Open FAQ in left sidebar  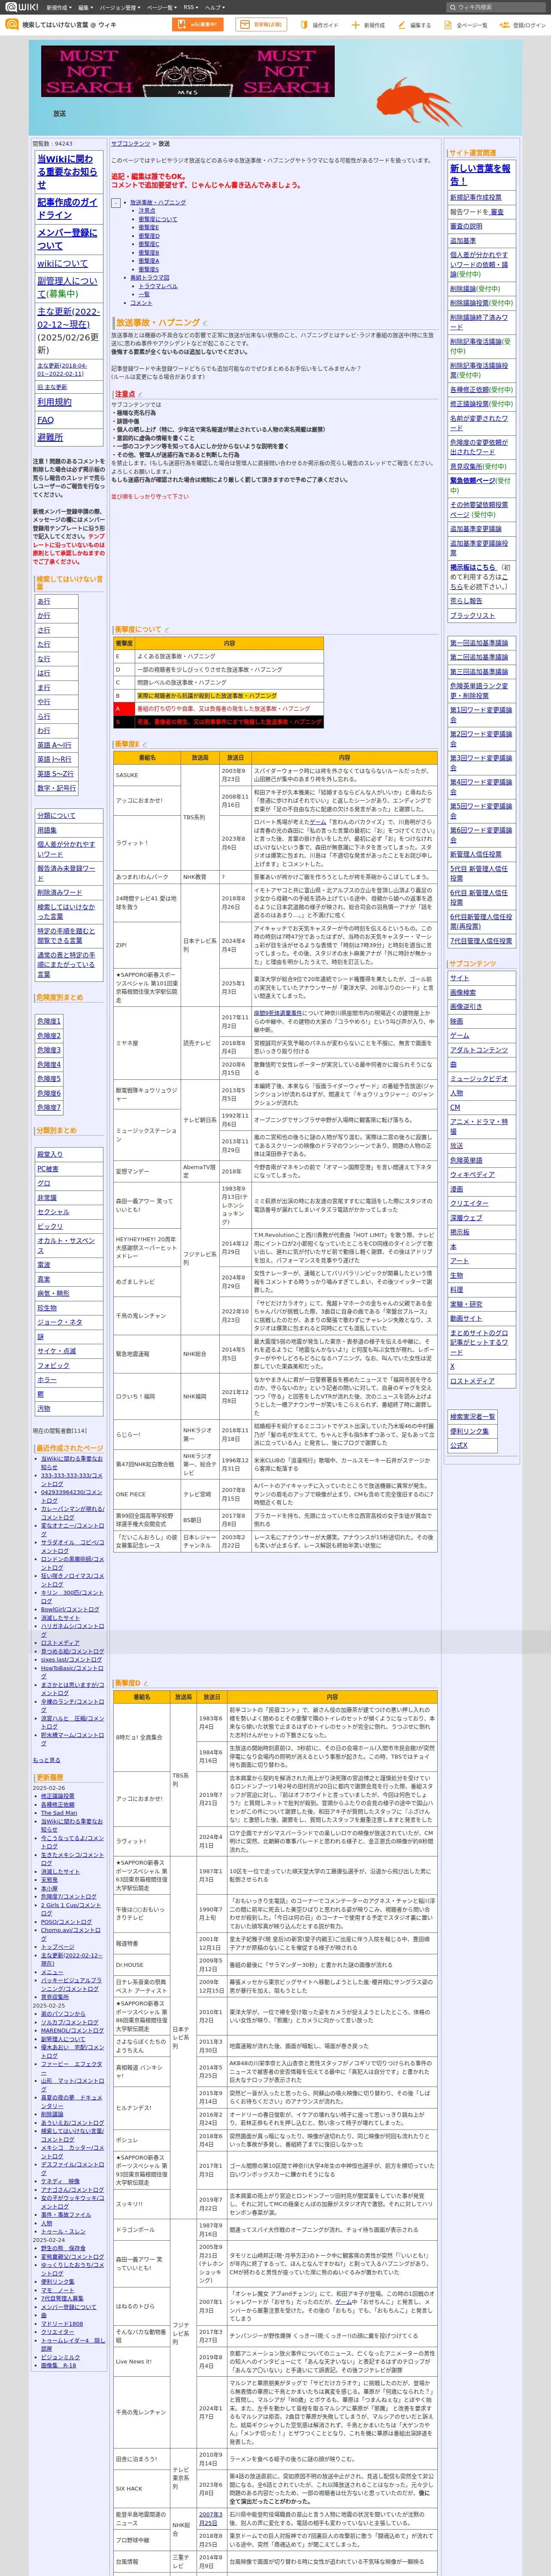pos(46,420)
